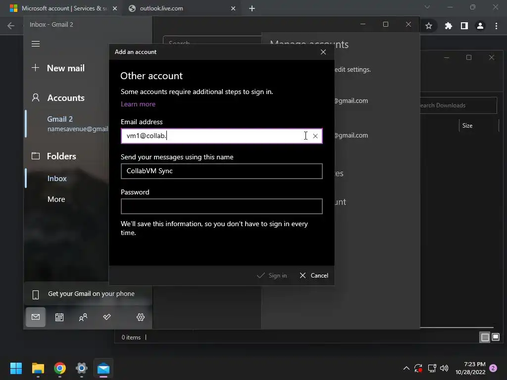Switch to Calendar icon in Mail sidebar
Viewport: 507px width, 380px height.
(x=59, y=317)
